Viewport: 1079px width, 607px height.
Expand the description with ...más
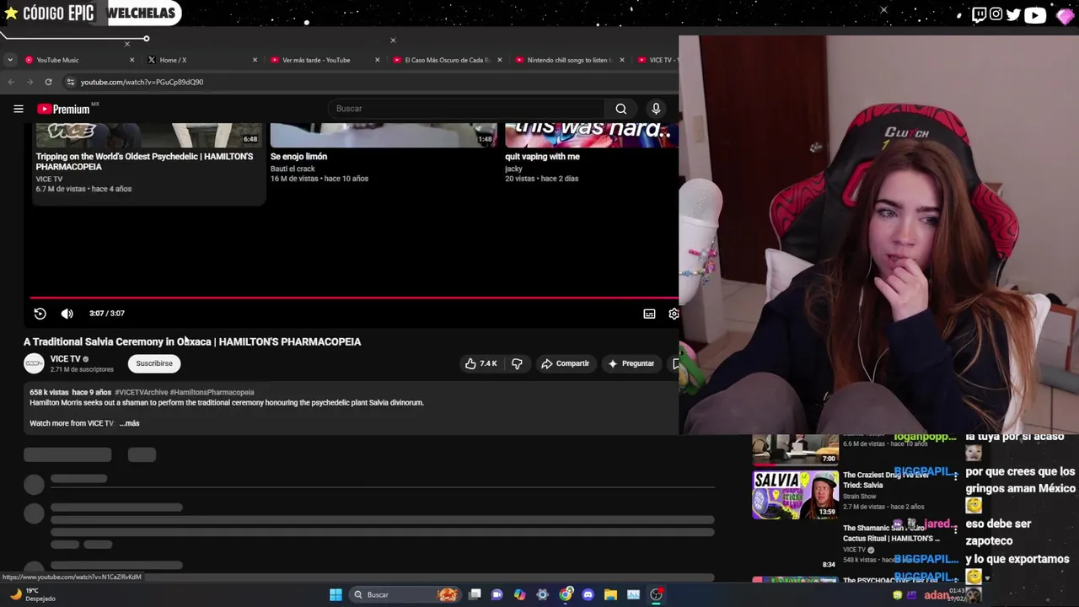(130, 423)
